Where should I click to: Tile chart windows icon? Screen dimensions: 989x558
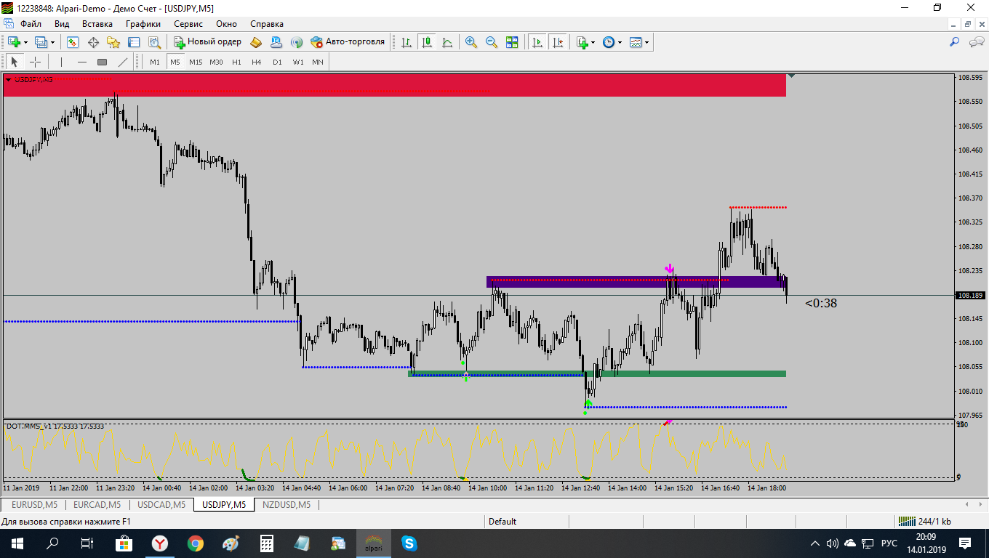[x=512, y=42]
